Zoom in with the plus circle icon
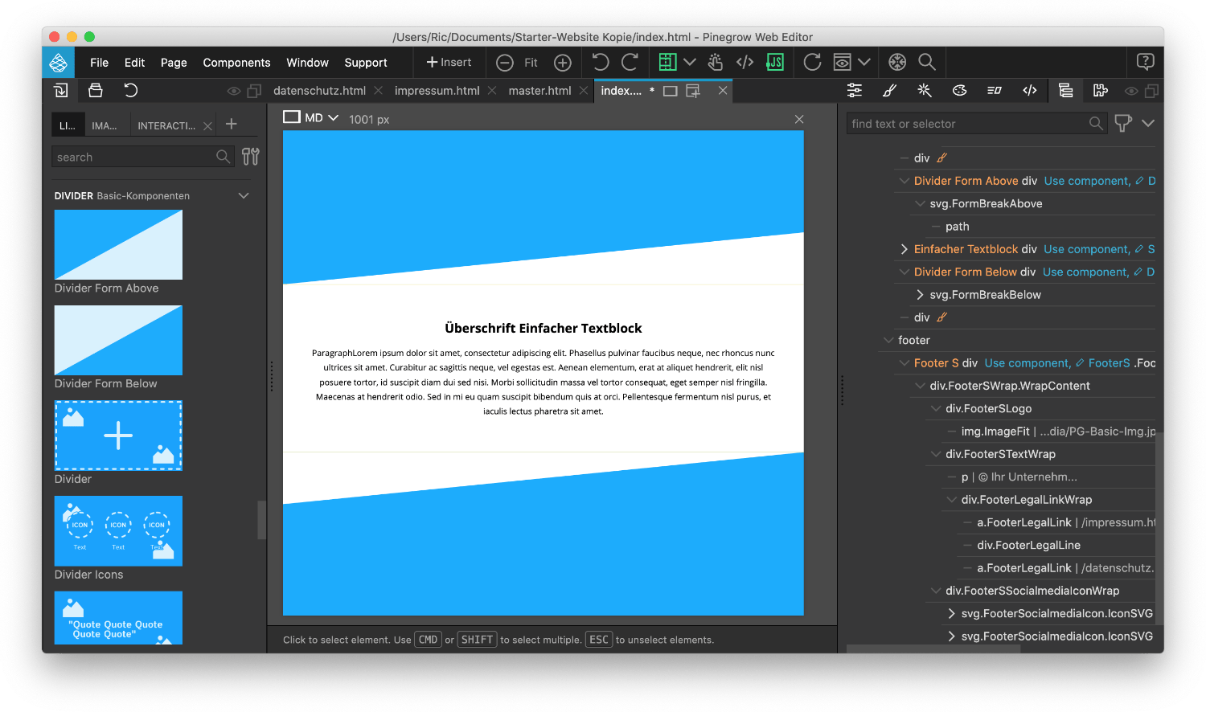This screenshot has width=1206, height=712. 563,63
